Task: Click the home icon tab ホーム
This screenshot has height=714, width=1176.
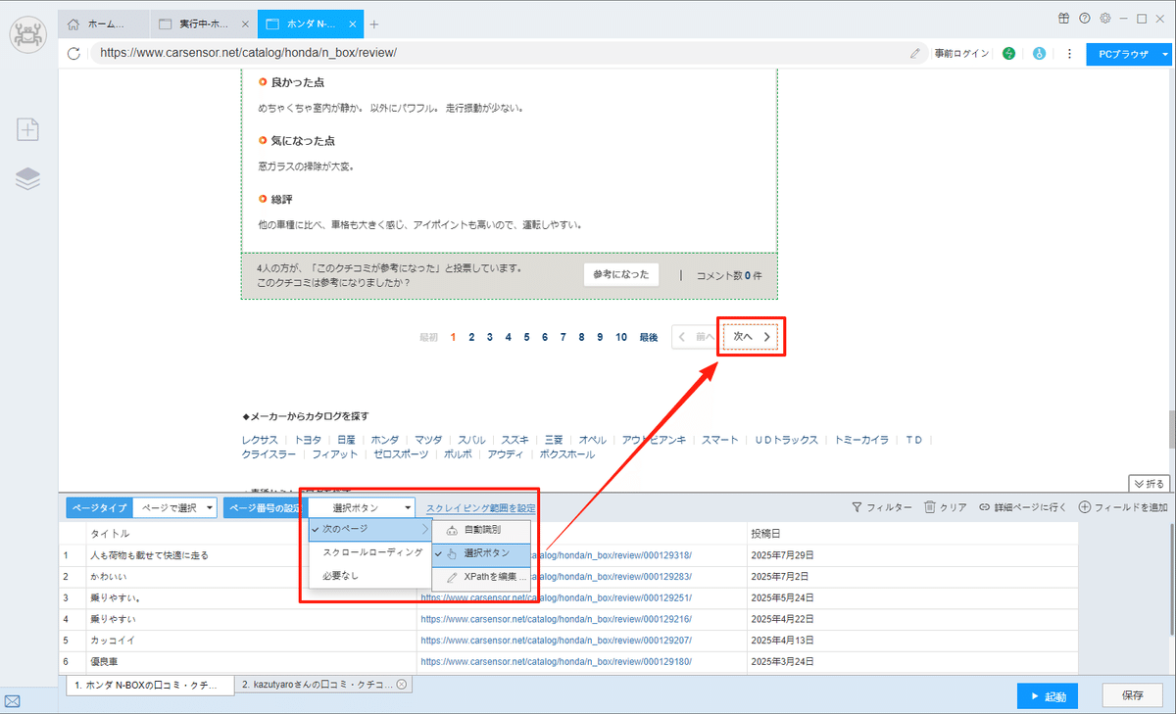Action: click(x=105, y=24)
